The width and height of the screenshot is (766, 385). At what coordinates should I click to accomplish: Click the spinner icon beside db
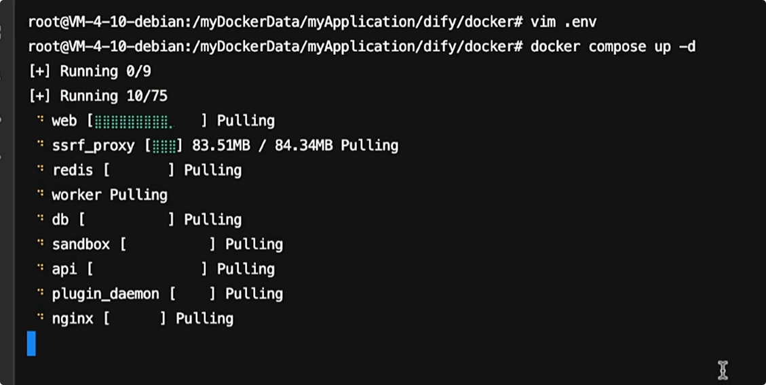pyautogui.click(x=41, y=219)
